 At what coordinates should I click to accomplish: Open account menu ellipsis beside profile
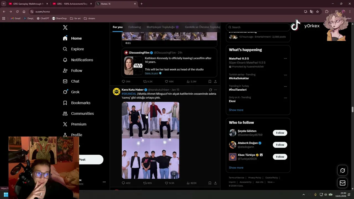point(104,182)
